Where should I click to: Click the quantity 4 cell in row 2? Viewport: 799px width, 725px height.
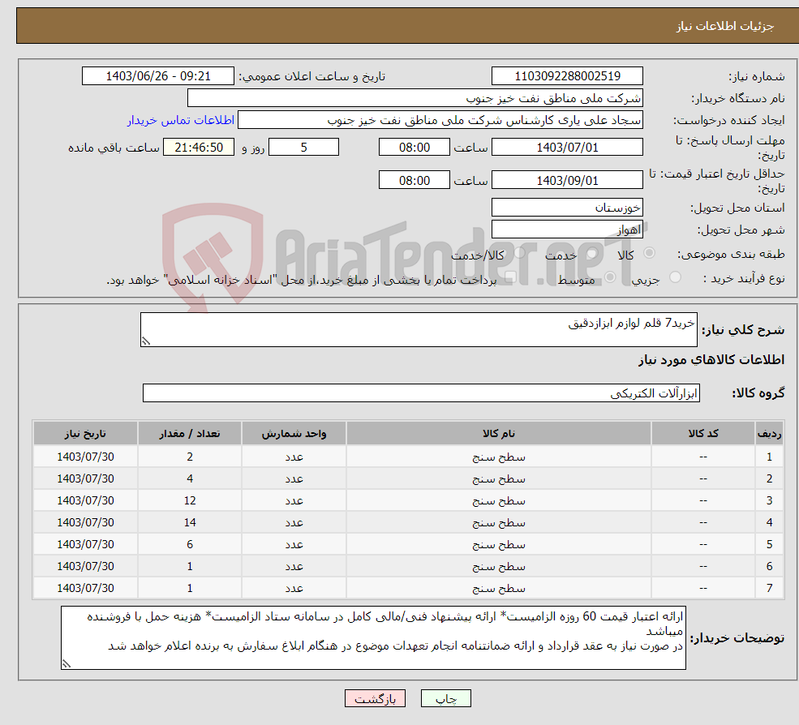click(x=190, y=479)
